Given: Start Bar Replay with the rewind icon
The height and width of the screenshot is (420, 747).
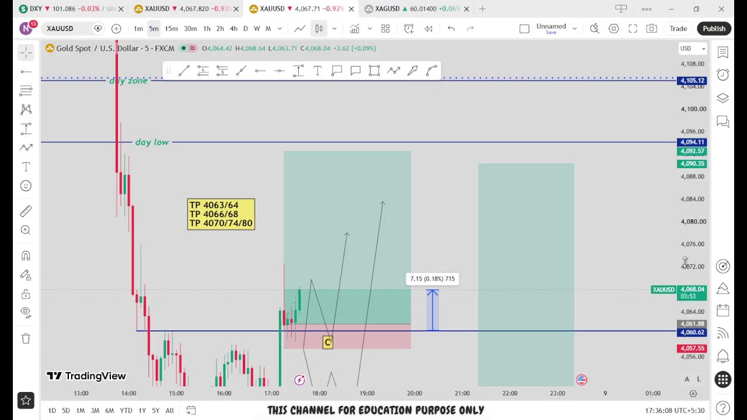Looking at the screenshot, I should click(428, 29).
